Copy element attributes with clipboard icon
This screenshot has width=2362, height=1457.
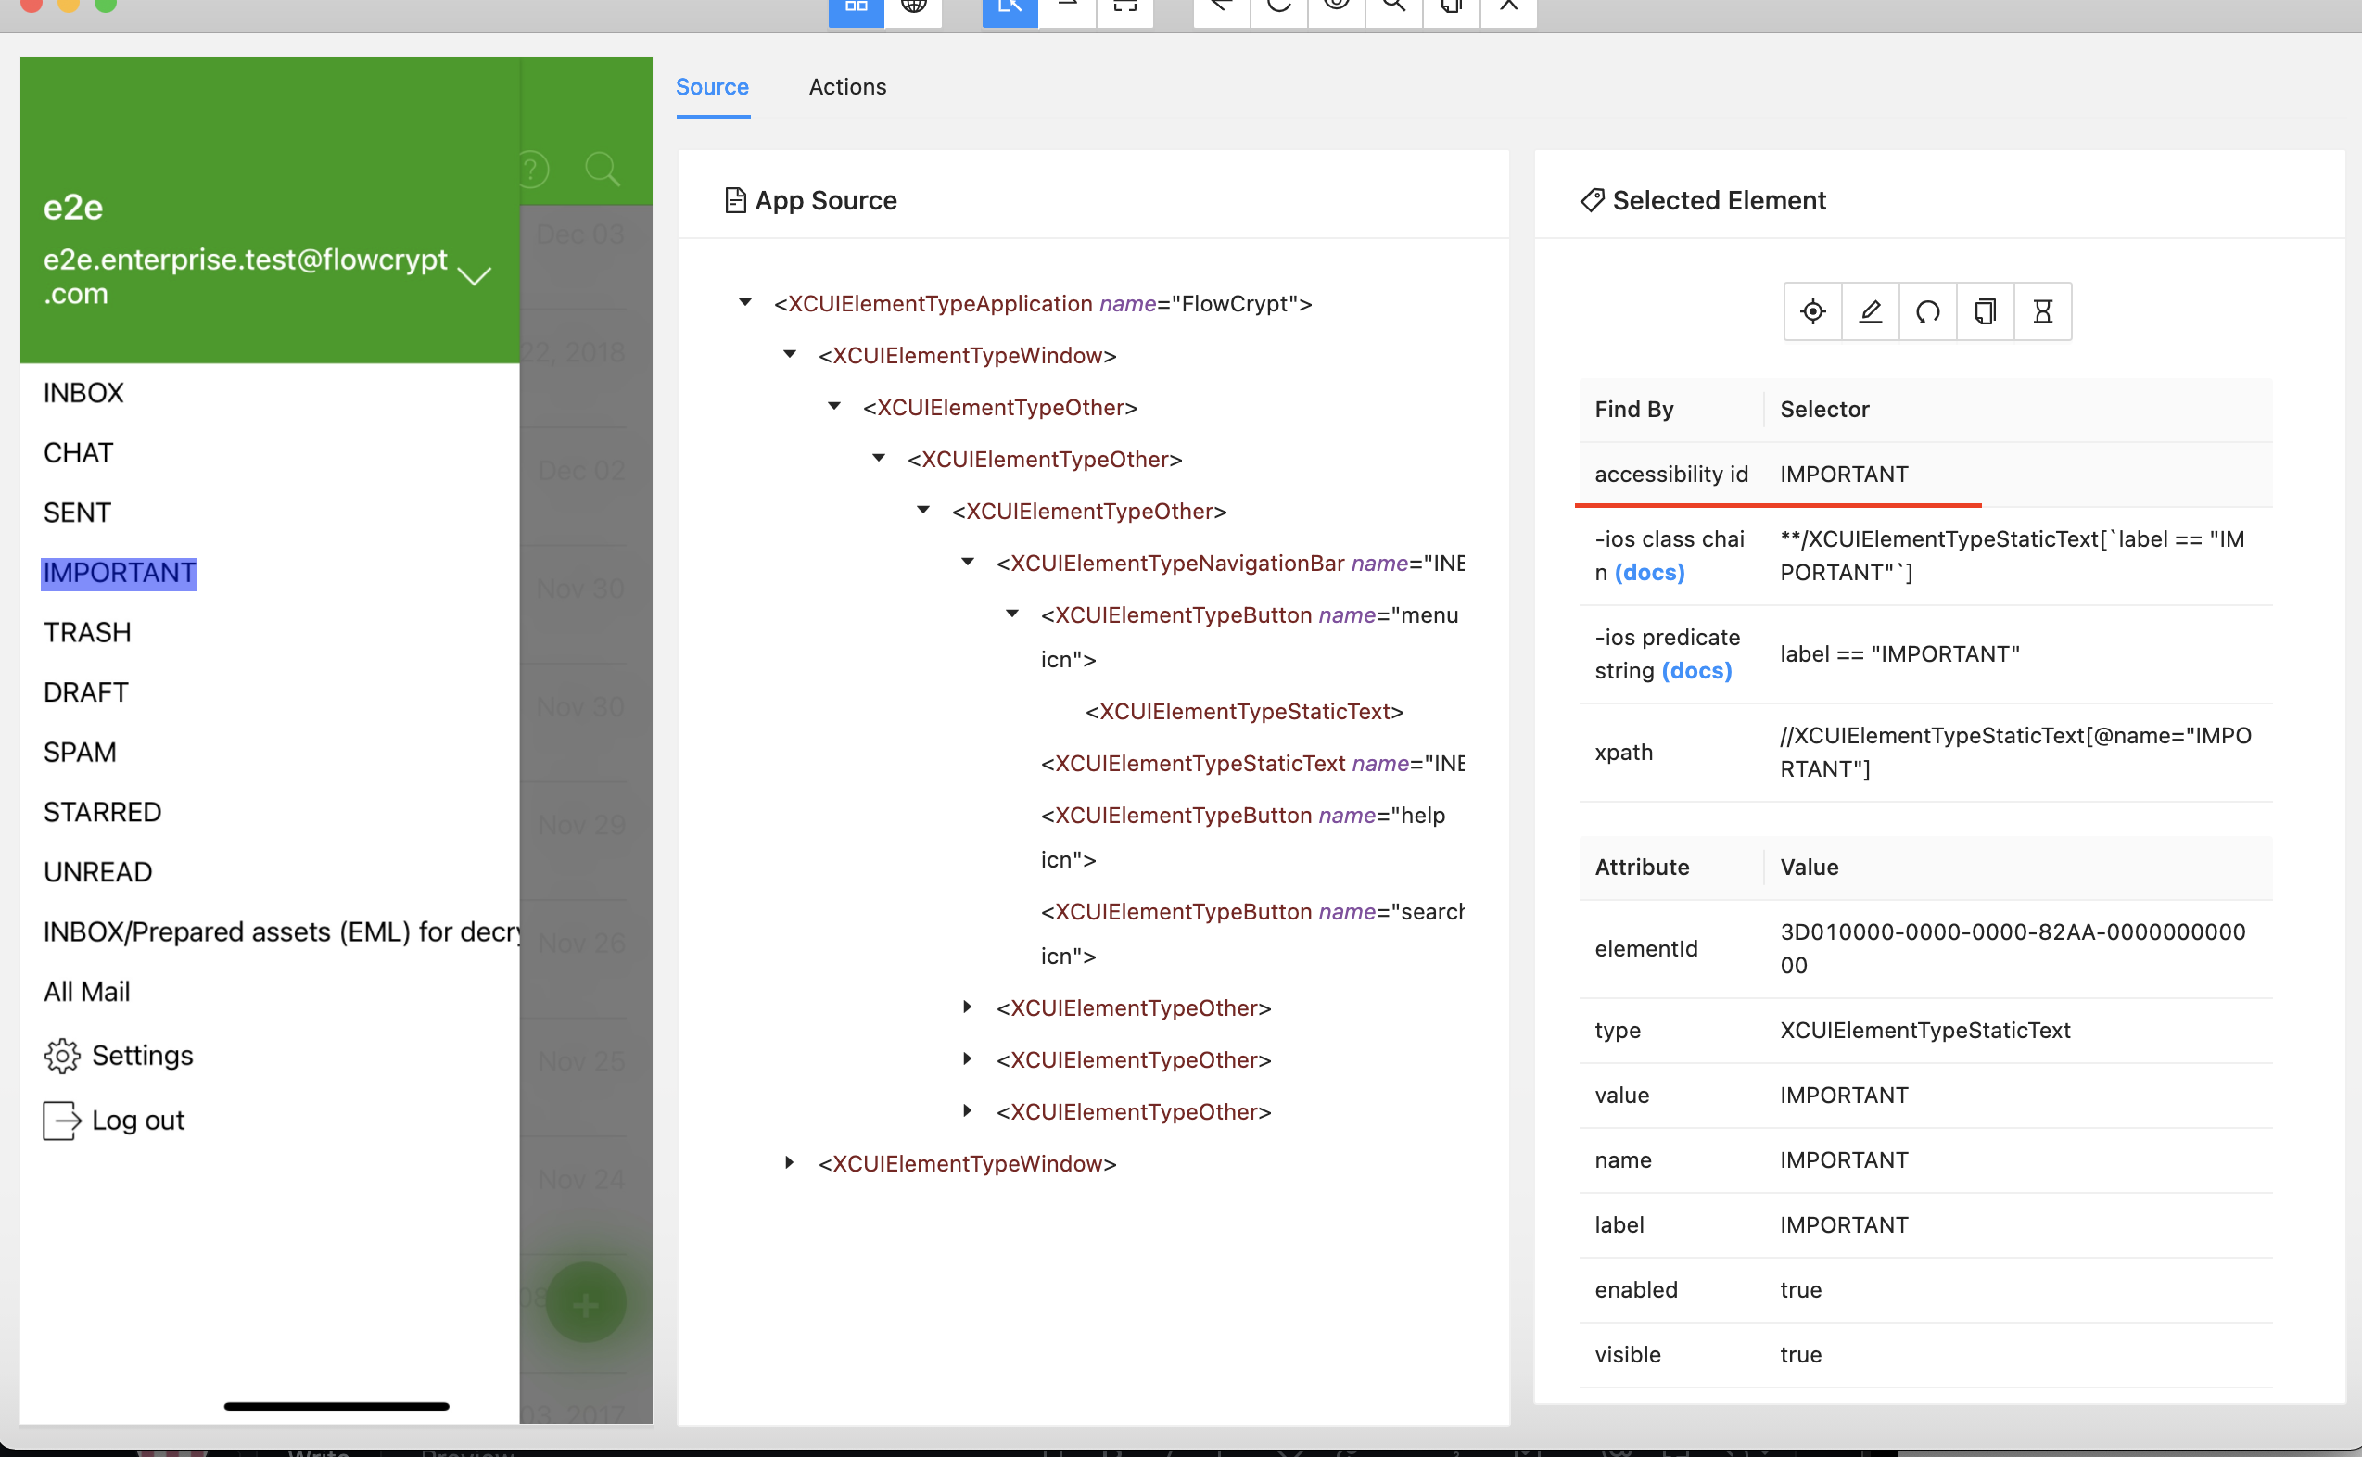(1984, 311)
